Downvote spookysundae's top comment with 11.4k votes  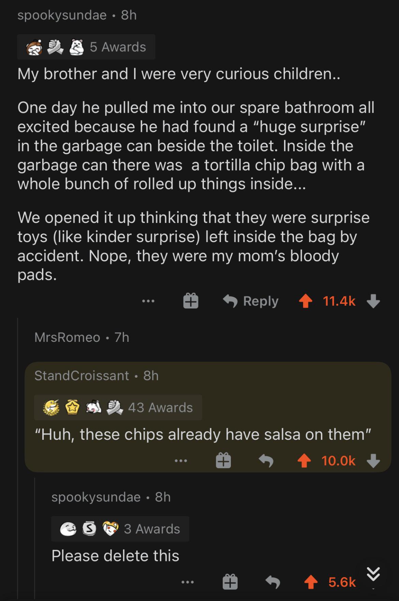coord(373,301)
